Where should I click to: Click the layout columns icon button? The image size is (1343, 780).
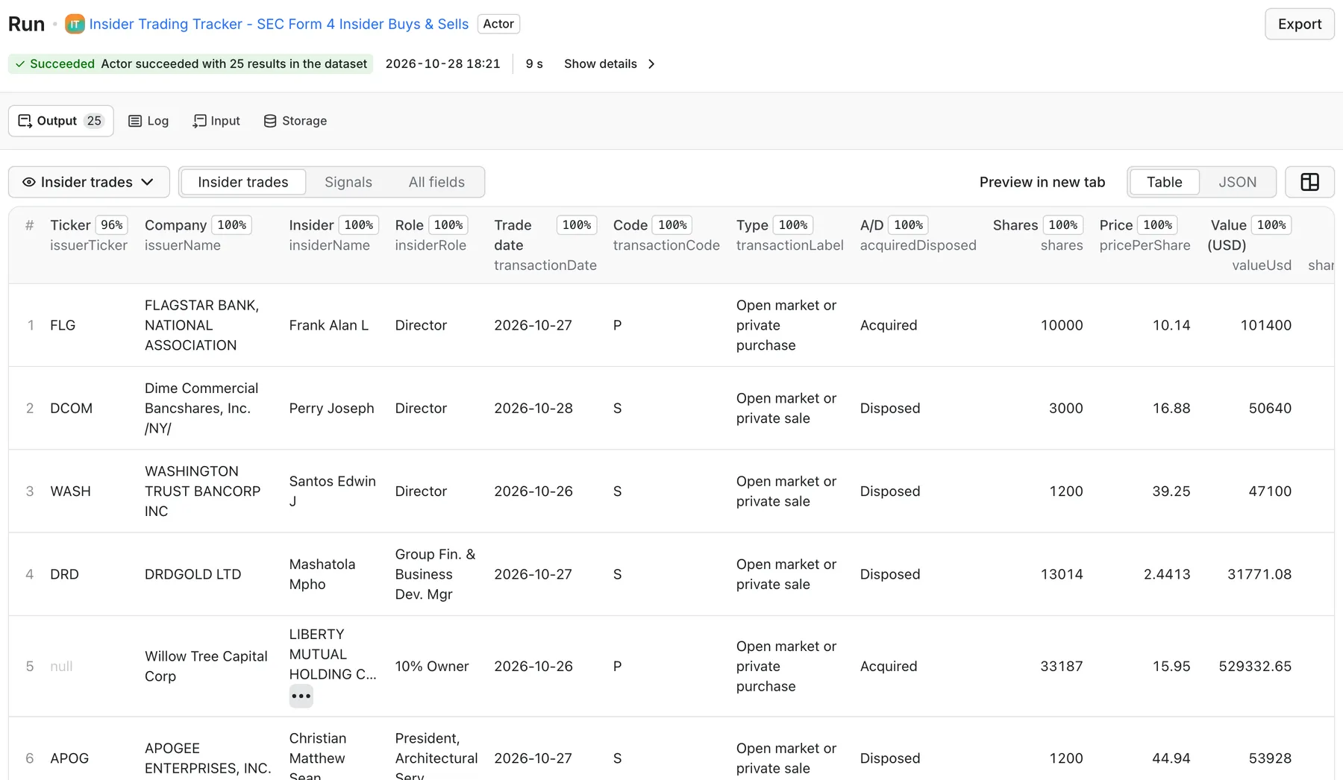click(x=1309, y=182)
